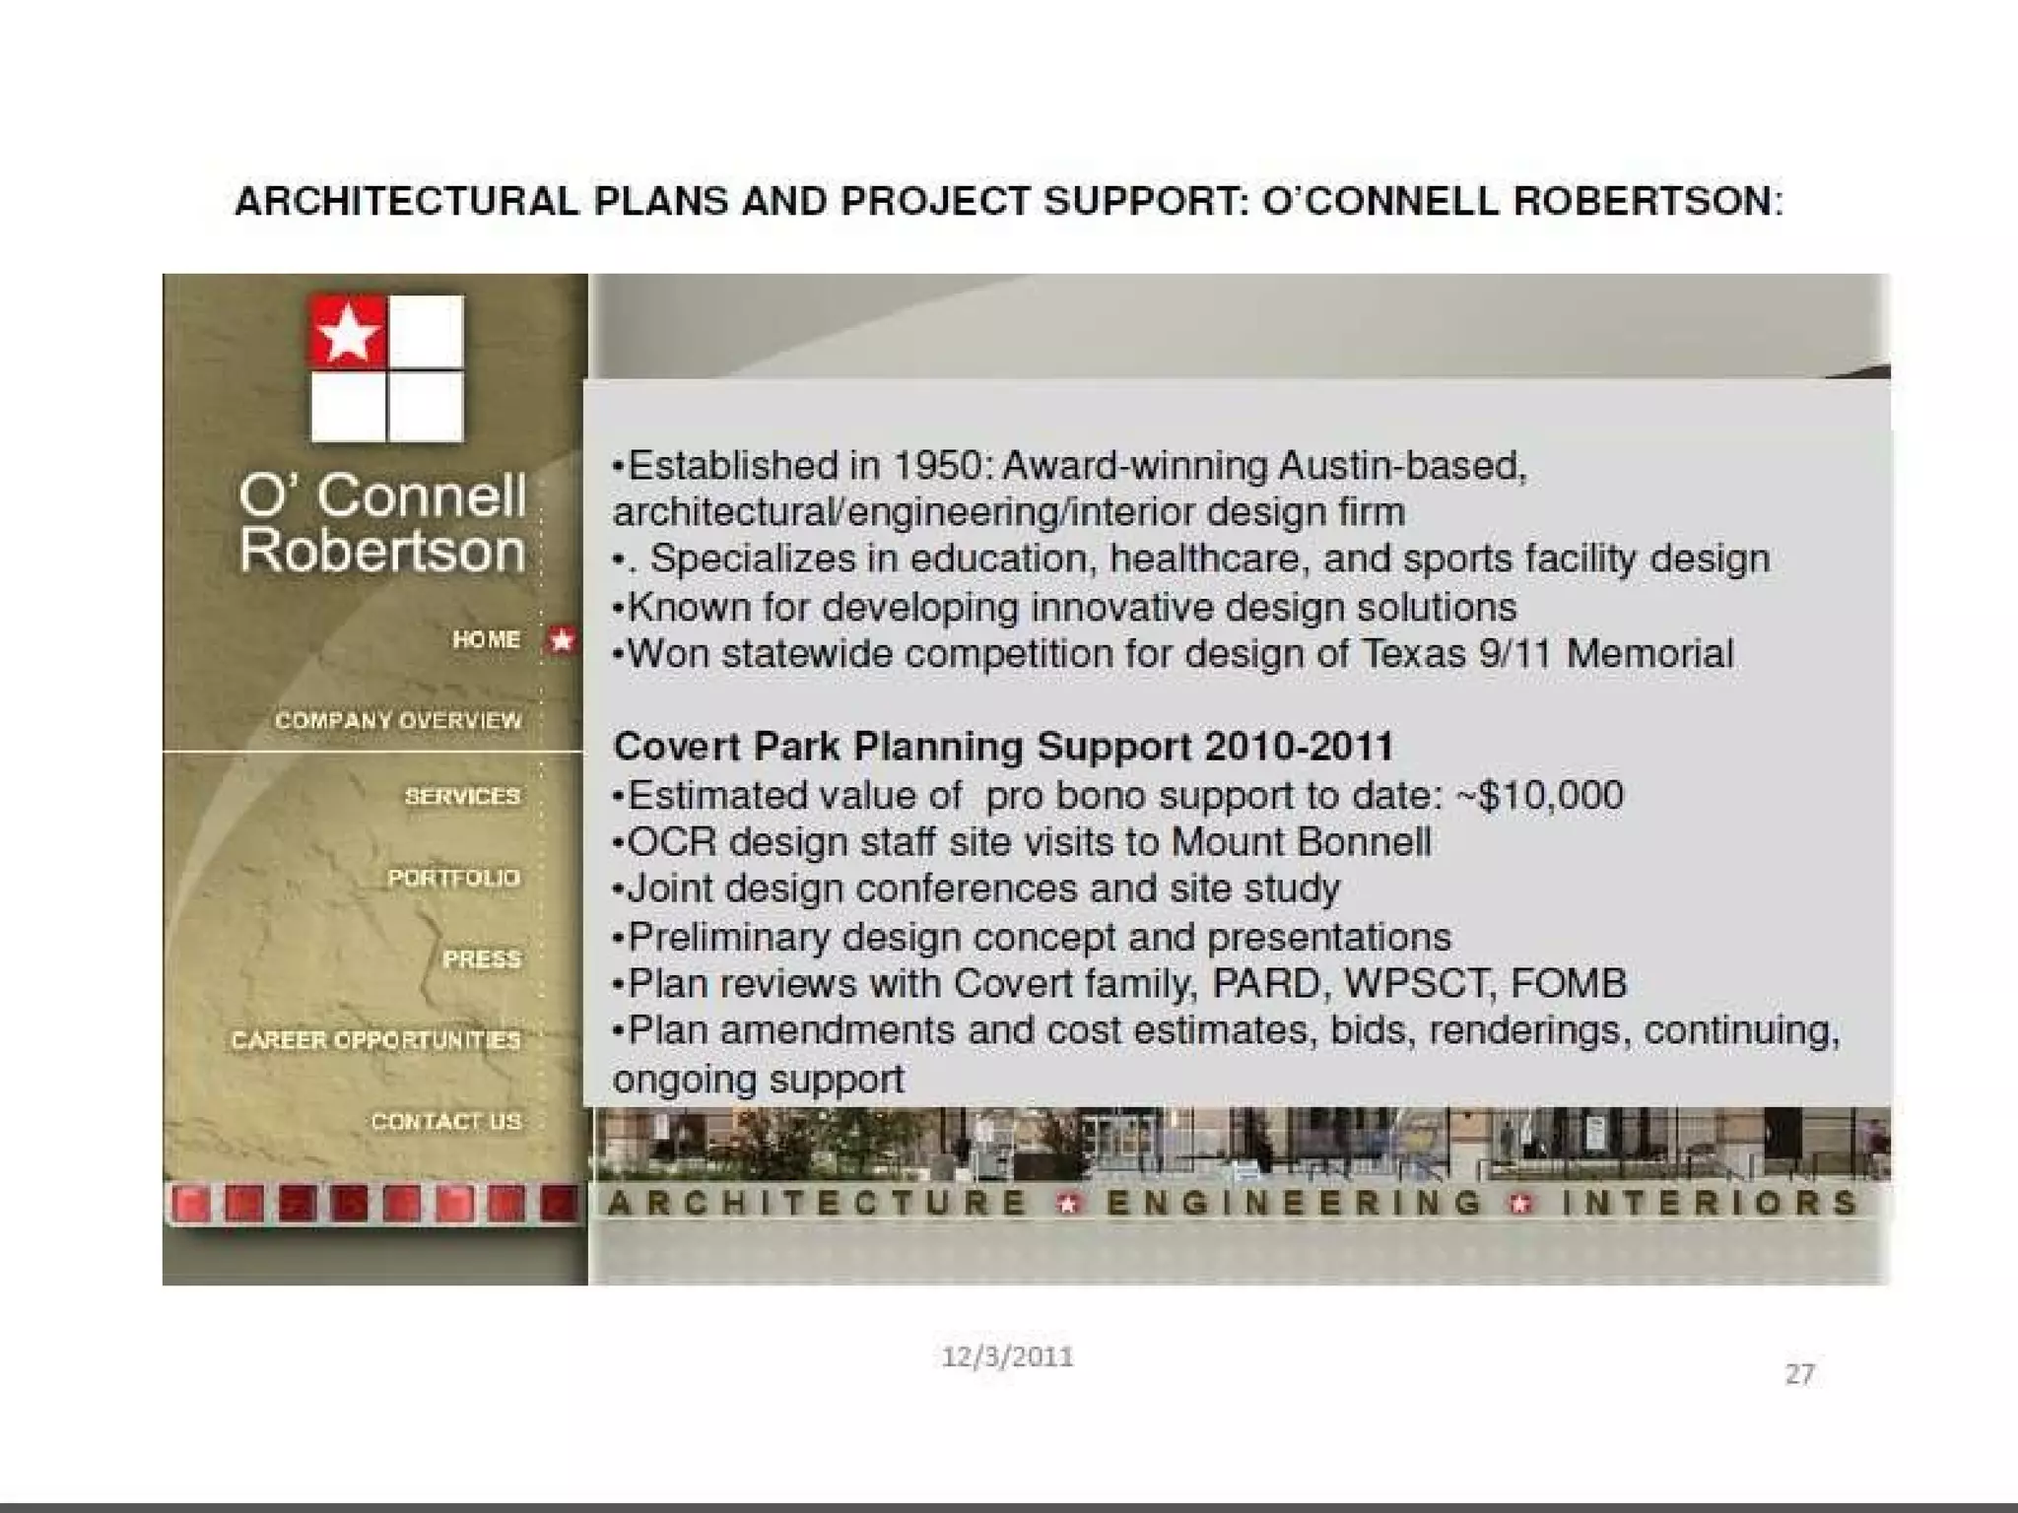The width and height of the screenshot is (2018, 1513).
Task: Open the PRESS navigation link
Action: click(481, 959)
